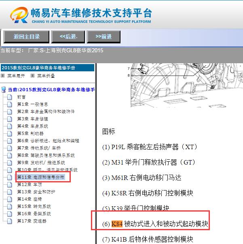
Task: Click the 菜单折叠 box icon
Action: (32, 76)
